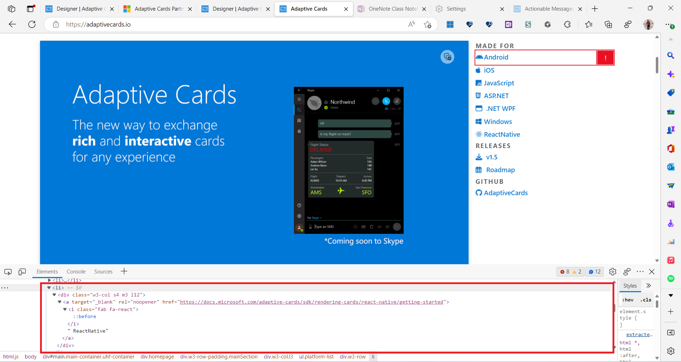Select the inspect element tool in DevTools
Image resolution: width=681 pixels, height=362 pixels.
coord(7,272)
